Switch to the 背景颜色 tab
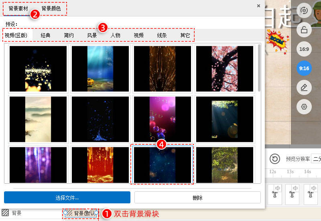This screenshot has height=221, width=321. click(51, 8)
